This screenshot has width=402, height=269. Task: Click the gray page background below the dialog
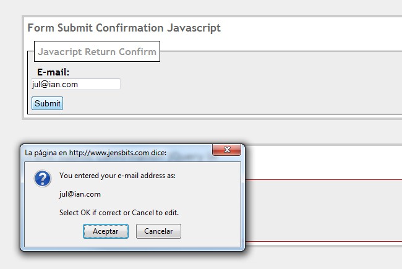pos(186,261)
